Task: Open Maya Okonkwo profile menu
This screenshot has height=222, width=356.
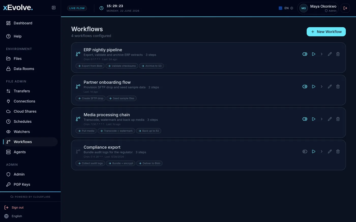Action: [318, 8]
